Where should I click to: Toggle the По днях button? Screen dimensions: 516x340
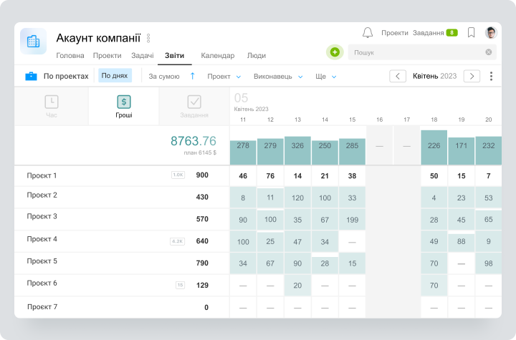tap(115, 76)
